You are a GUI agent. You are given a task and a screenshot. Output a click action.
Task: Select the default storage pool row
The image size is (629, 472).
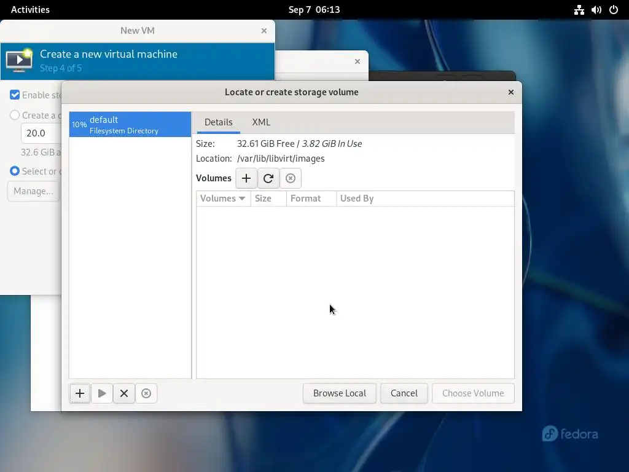pos(130,124)
